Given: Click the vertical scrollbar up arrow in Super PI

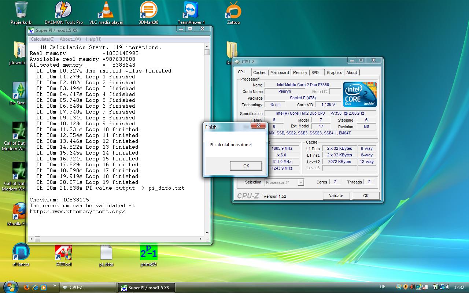Looking at the screenshot, I should (x=207, y=47).
